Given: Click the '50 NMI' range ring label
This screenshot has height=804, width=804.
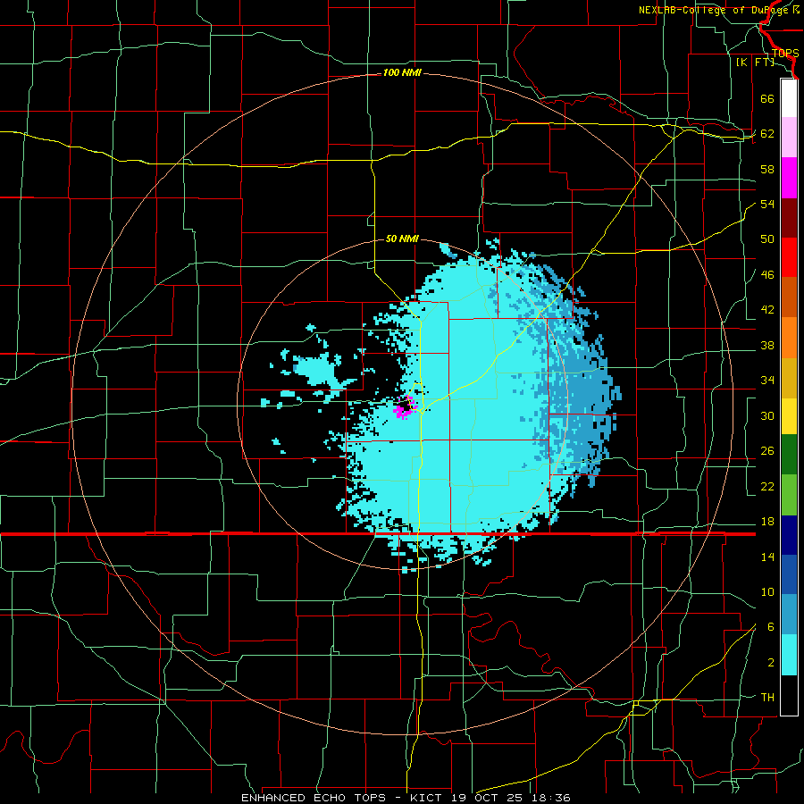Looking at the screenshot, I should click(x=402, y=239).
